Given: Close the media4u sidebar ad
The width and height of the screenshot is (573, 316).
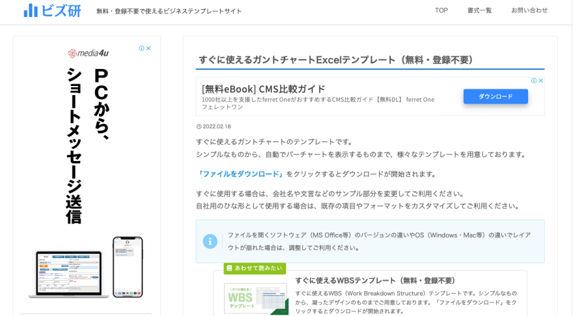Looking at the screenshot, I should coord(148,48).
